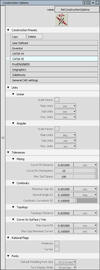Select the SolidWorks preset
The height and width of the screenshot is (270, 100).
[x=54, y=75]
